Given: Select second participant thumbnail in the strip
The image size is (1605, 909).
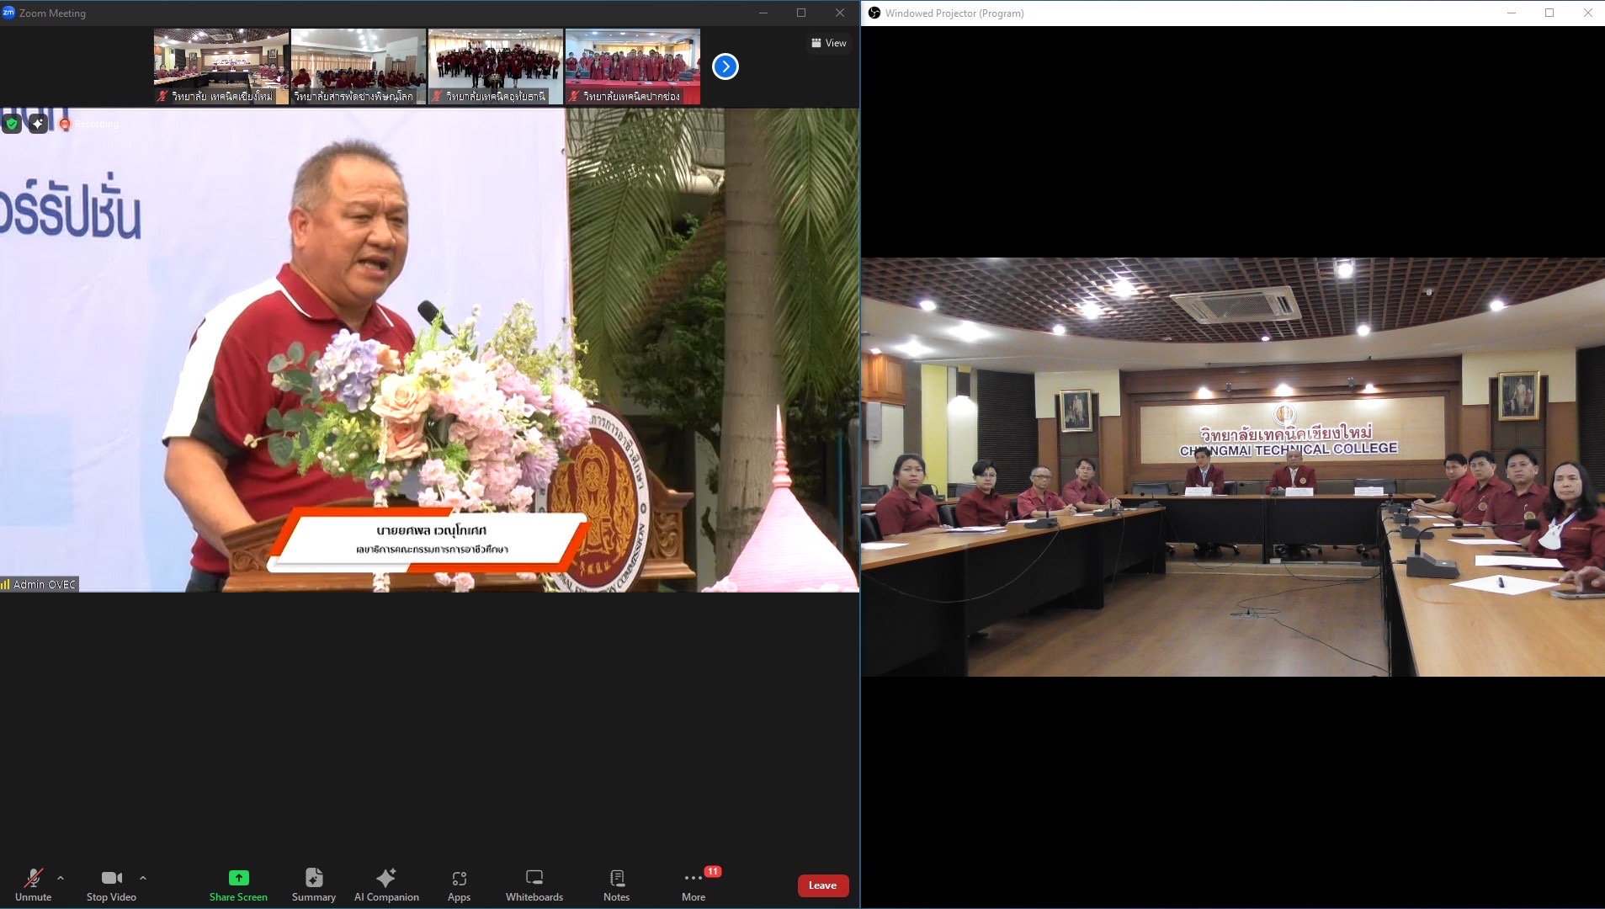Looking at the screenshot, I should (x=359, y=66).
